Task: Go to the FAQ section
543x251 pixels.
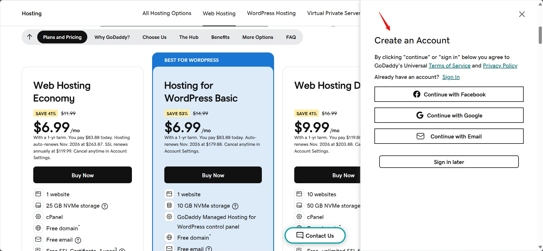Action: coord(291,37)
